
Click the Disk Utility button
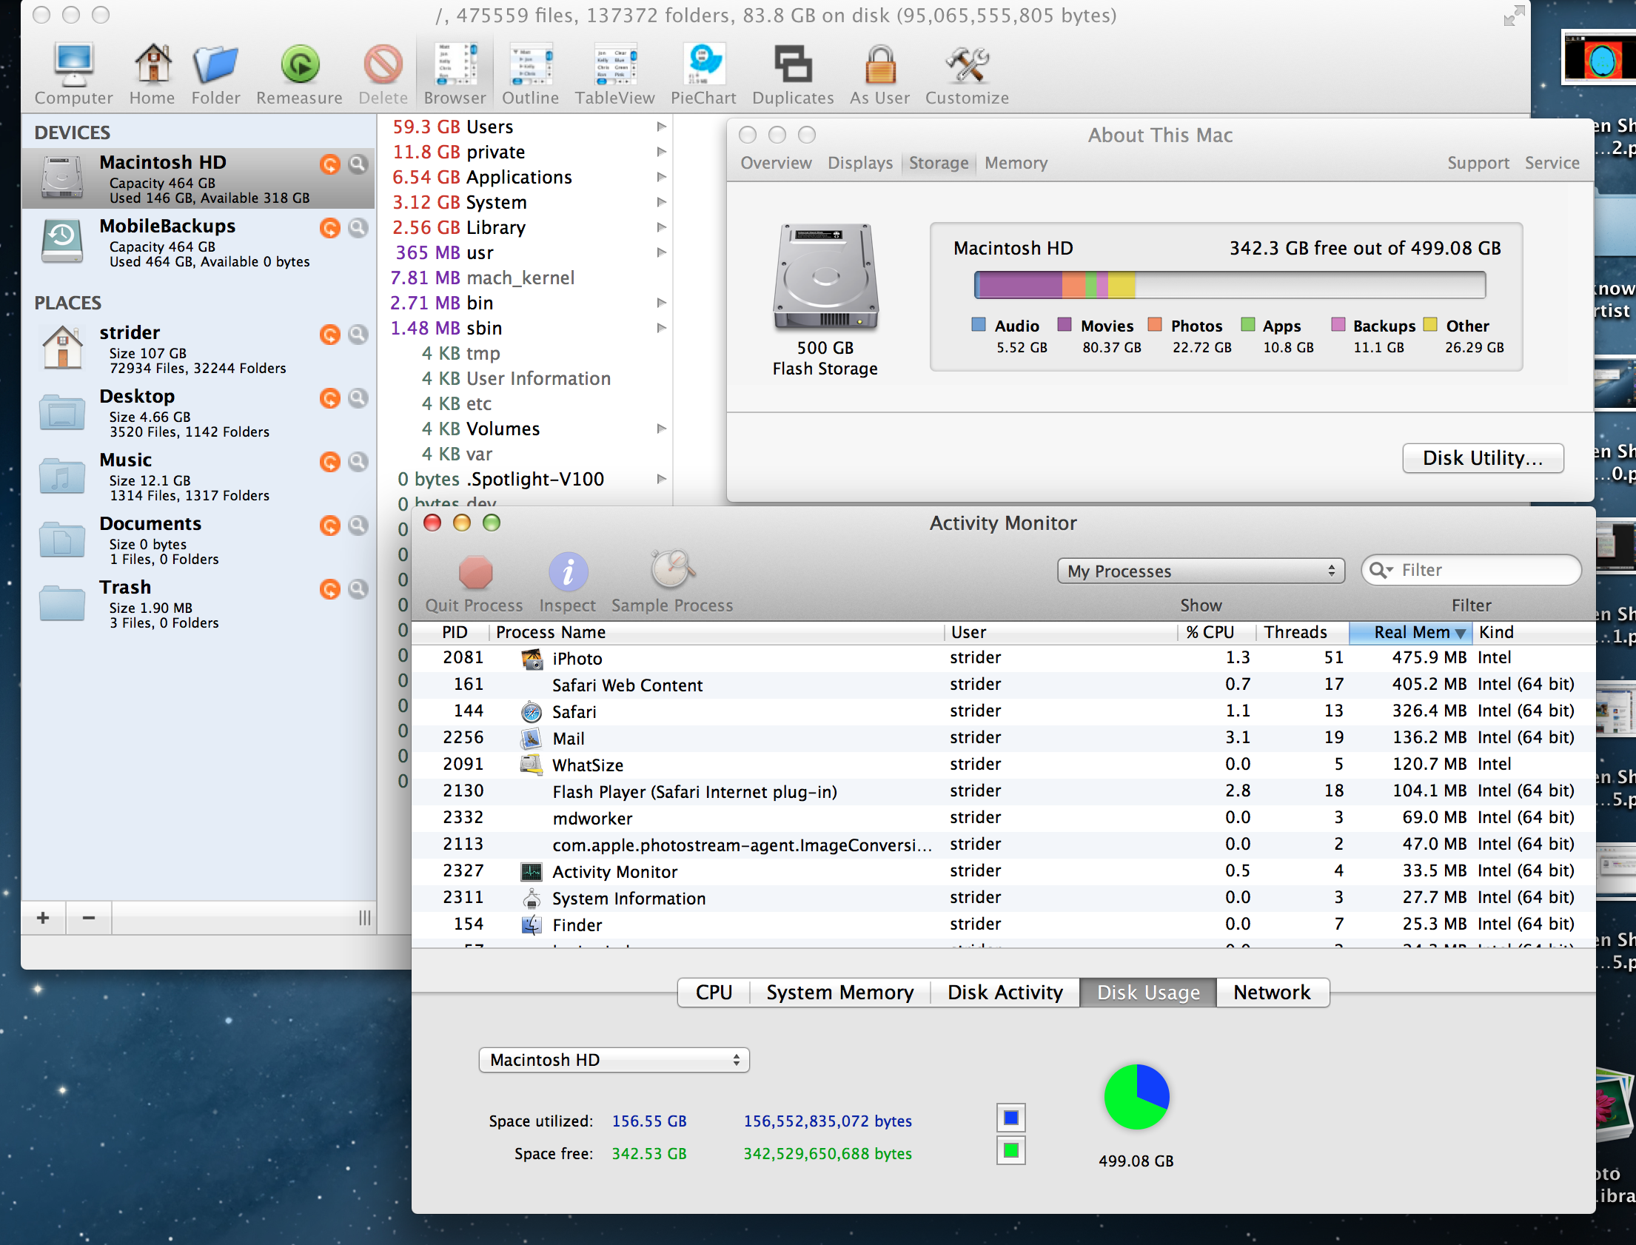click(x=1483, y=458)
